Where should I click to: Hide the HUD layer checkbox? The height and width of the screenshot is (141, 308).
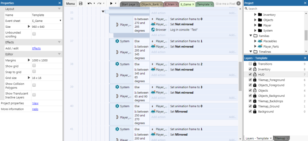(x=250, y=74)
